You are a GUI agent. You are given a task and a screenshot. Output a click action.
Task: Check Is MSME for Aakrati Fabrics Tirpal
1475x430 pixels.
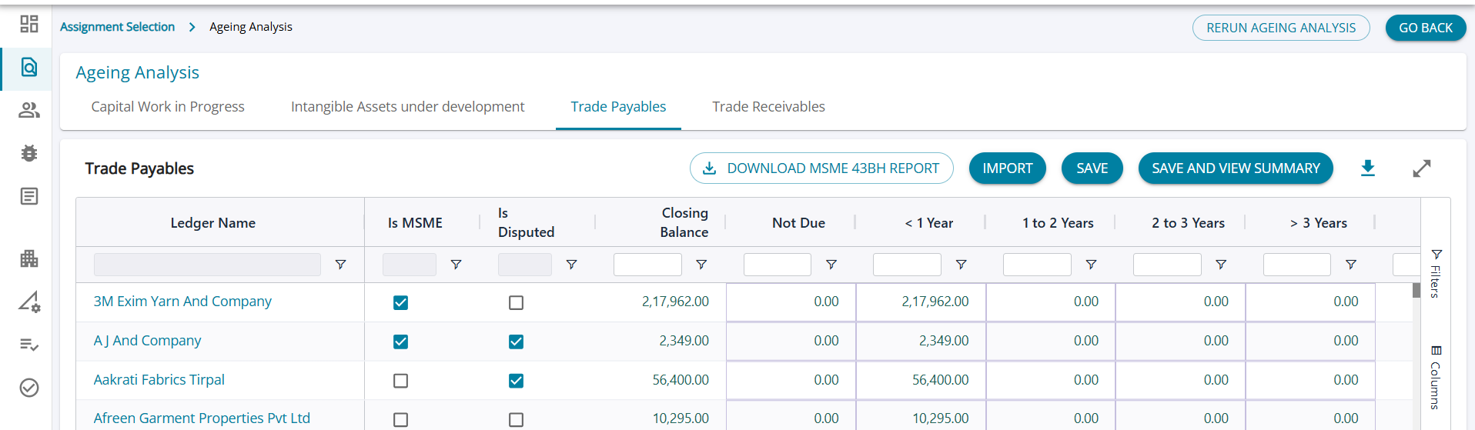[400, 381]
